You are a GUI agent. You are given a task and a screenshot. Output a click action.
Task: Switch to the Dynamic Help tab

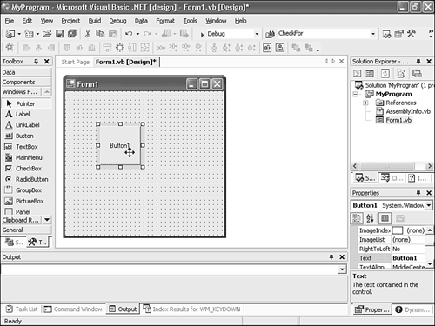pyautogui.click(x=412, y=309)
